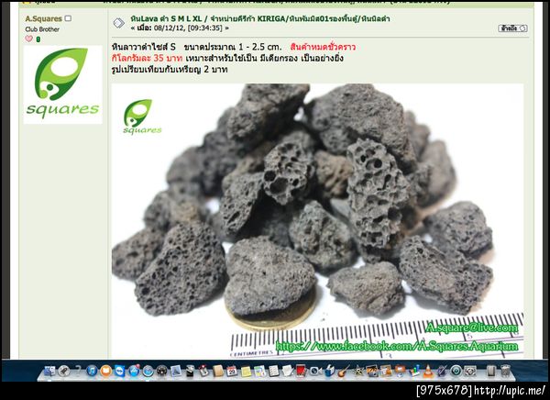Open Safari compass icon in dock
This screenshot has height=400, width=550.
pyautogui.click(x=148, y=371)
